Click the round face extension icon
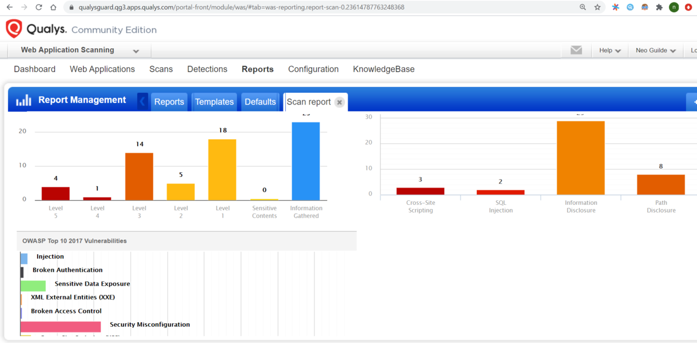The width and height of the screenshot is (697, 343). [x=645, y=8]
